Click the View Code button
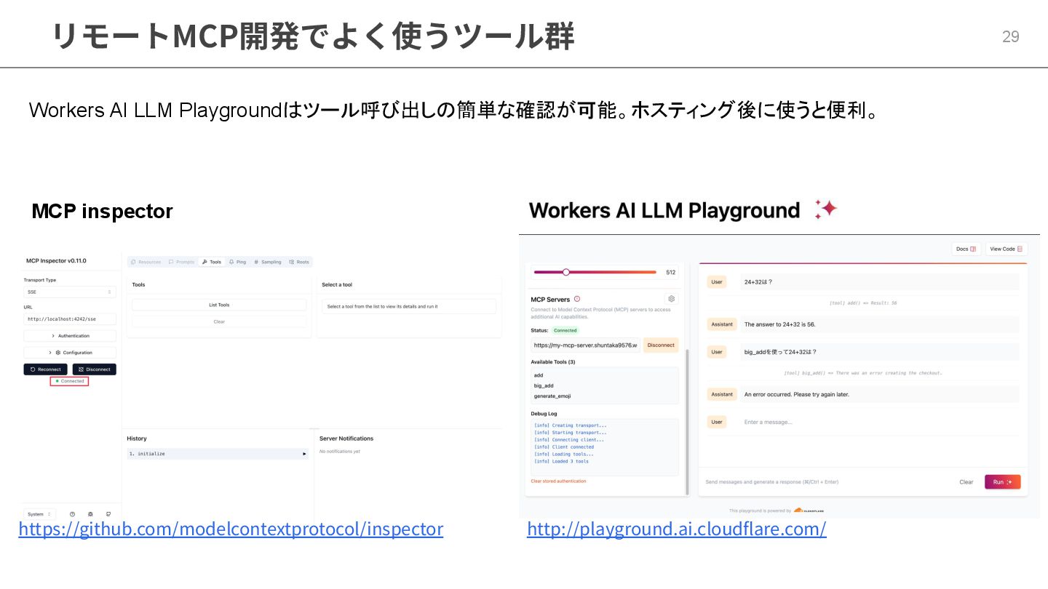This screenshot has height=589, width=1048. pyautogui.click(x=1007, y=249)
